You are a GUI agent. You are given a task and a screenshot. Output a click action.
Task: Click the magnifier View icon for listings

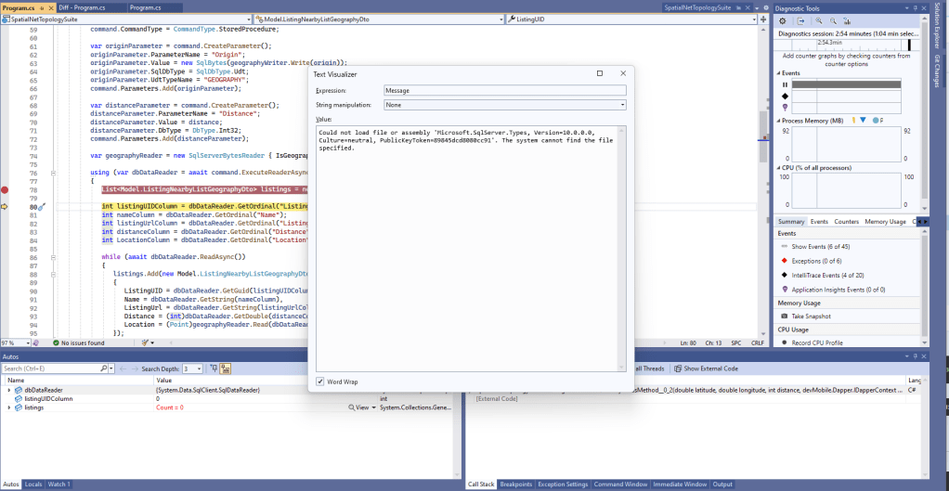click(x=352, y=407)
